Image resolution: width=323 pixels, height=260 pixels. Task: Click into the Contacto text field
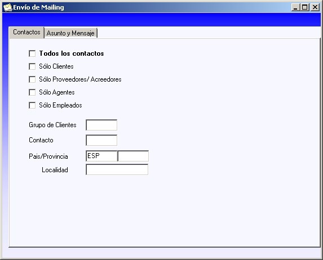101,140
